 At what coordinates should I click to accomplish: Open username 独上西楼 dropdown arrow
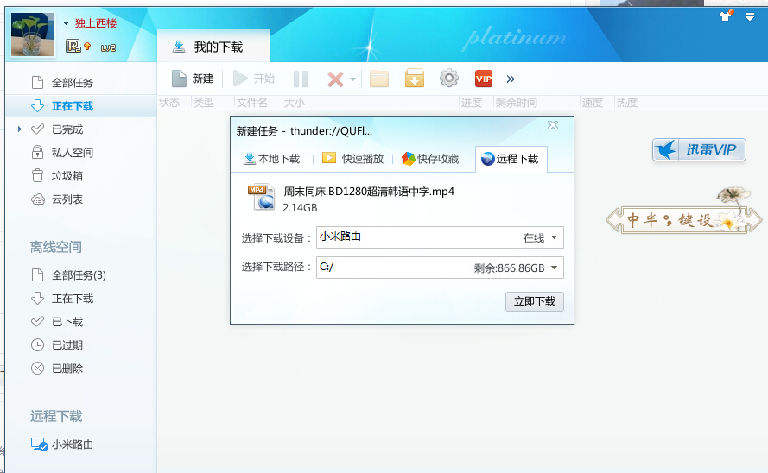pos(67,23)
